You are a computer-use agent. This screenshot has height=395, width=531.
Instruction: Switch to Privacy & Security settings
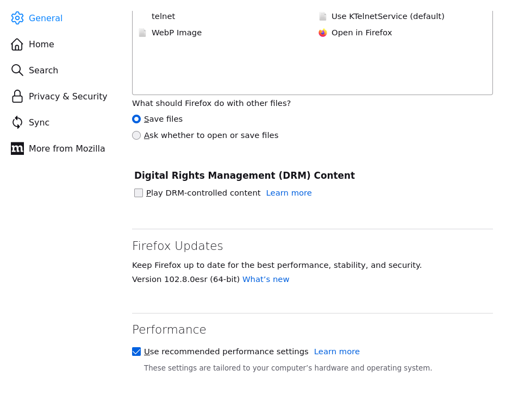(x=59, y=97)
